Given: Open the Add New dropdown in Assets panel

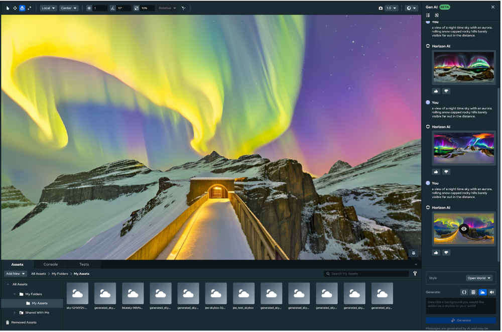Looking at the screenshot, I should 15,273.
